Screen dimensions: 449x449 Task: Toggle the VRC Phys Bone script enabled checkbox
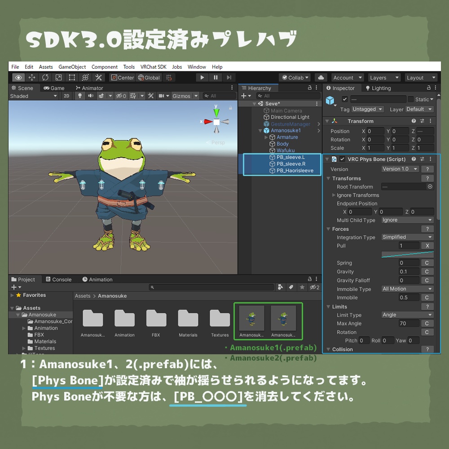point(343,158)
